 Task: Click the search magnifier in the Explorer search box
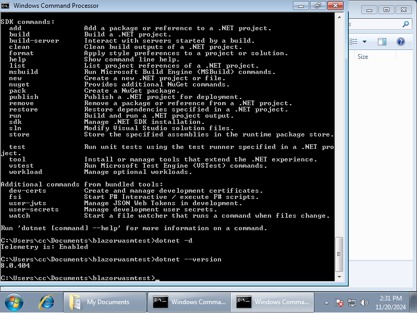pyautogui.click(x=406, y=24)
